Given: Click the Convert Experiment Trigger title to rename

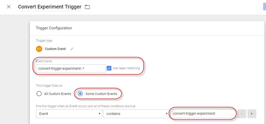Looking at the screenshot, I should 50,7.
